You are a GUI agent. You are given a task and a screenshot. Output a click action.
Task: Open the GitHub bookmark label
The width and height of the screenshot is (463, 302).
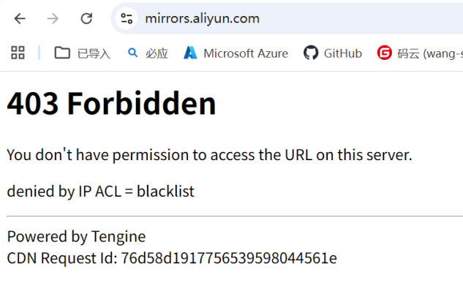[342, 53]
